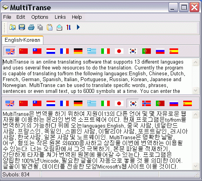Screen dimensions: 202x181
Task: Choose Greek flag in target language row
Action: click(x=92, y=103)
